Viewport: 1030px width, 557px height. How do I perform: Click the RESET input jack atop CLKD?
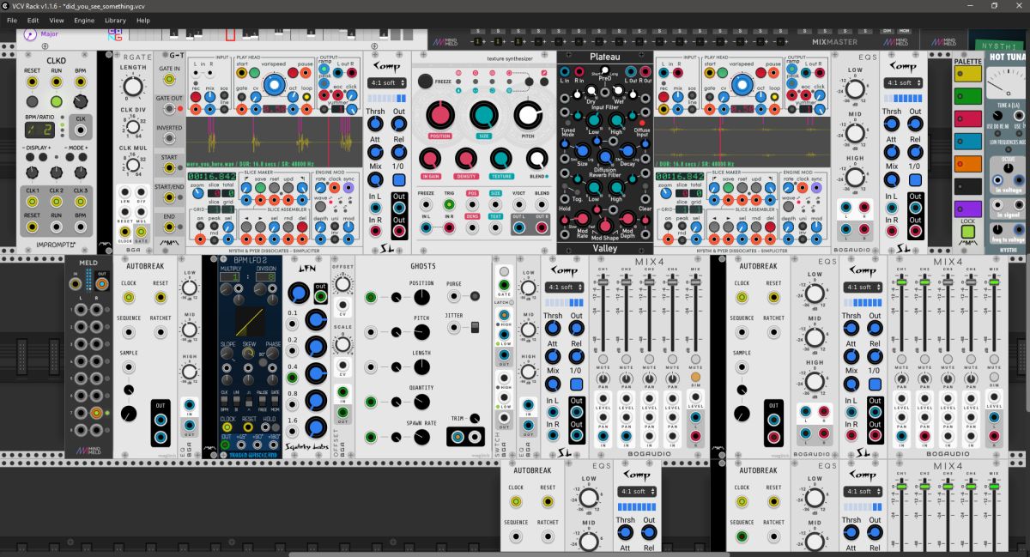point(32,82)
